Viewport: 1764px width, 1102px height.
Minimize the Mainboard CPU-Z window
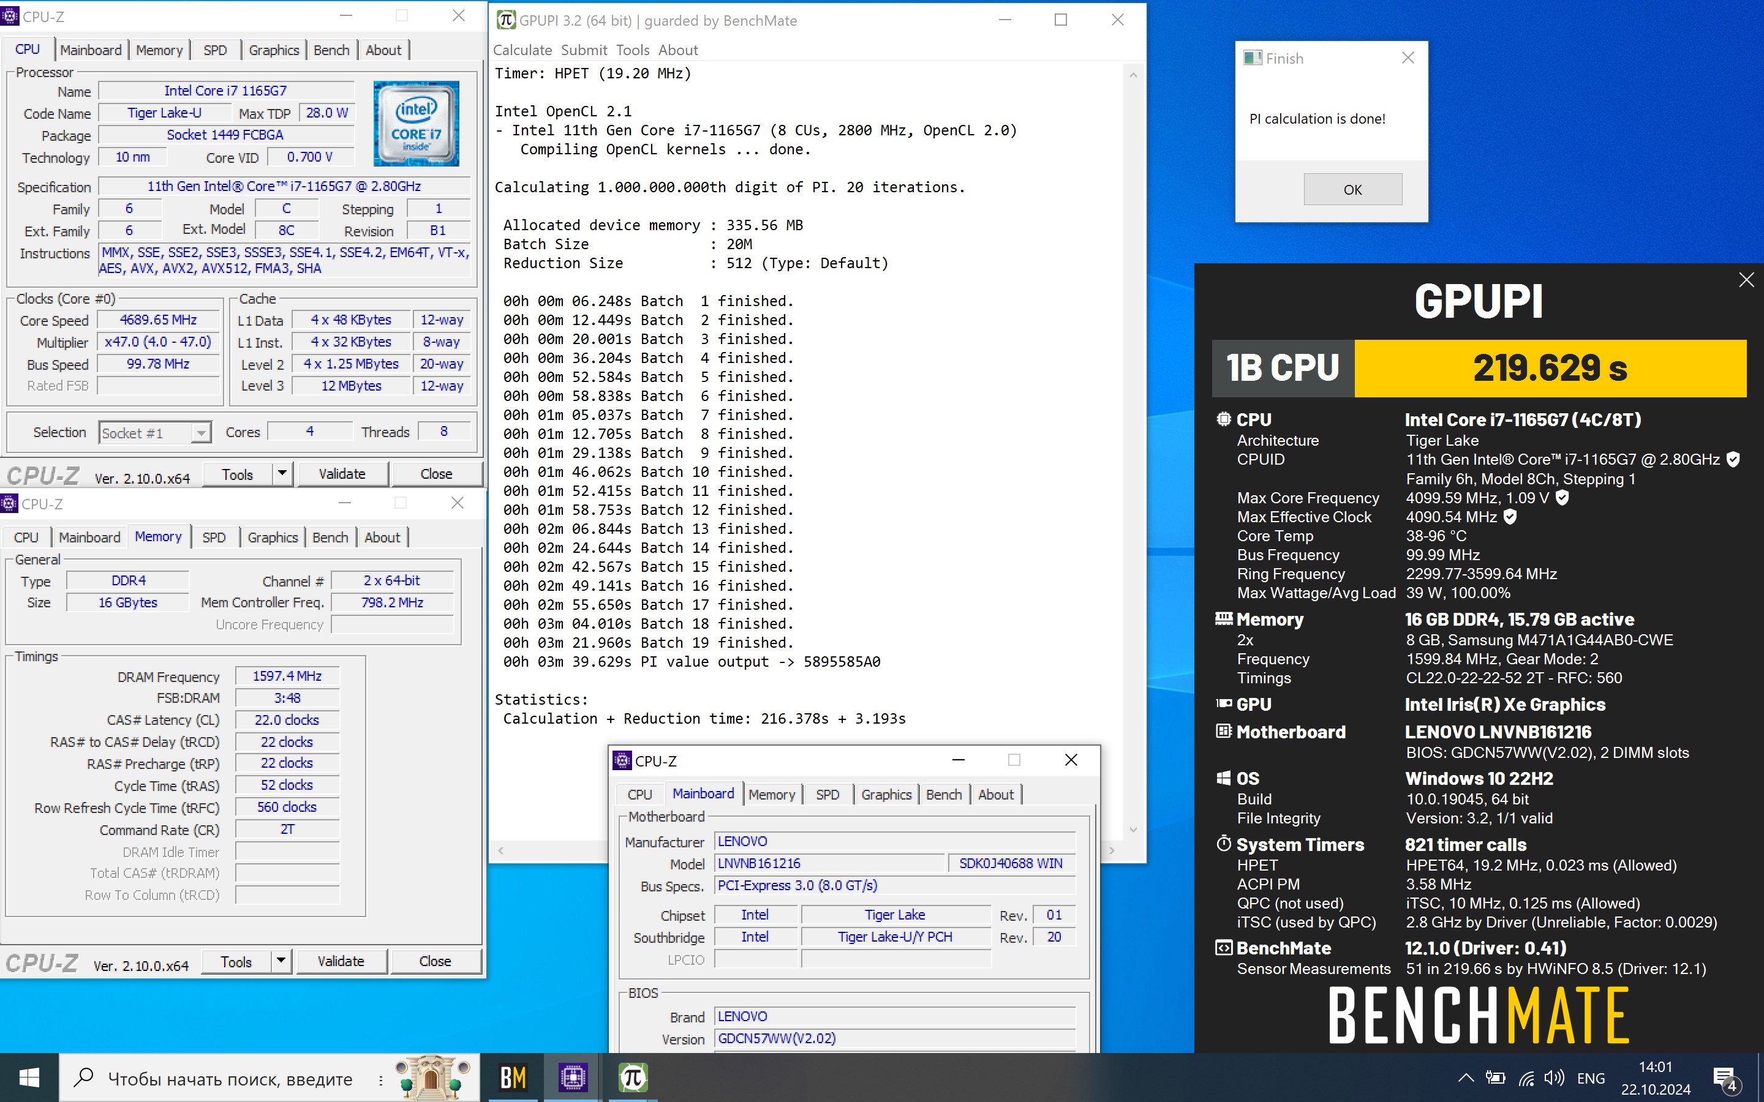tap(959, 760)
